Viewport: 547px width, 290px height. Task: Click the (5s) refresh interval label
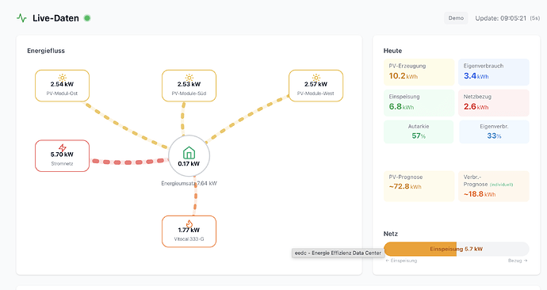pos(534,18)
